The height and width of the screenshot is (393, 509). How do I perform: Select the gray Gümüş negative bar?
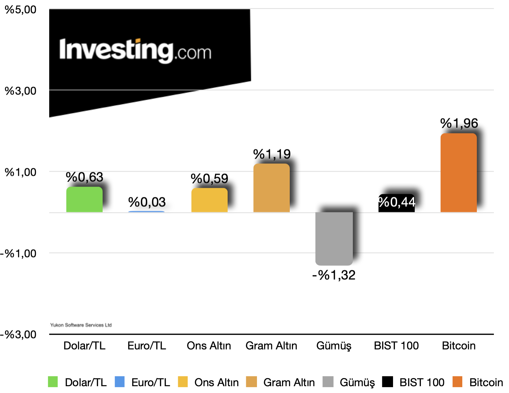pyautogui.click(x=334, y=239)
